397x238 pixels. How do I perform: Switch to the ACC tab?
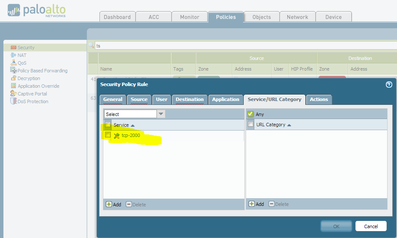click(153, 17)
